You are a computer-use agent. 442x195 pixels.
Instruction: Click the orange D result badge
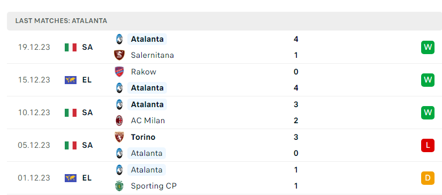[x=428, y=178]
